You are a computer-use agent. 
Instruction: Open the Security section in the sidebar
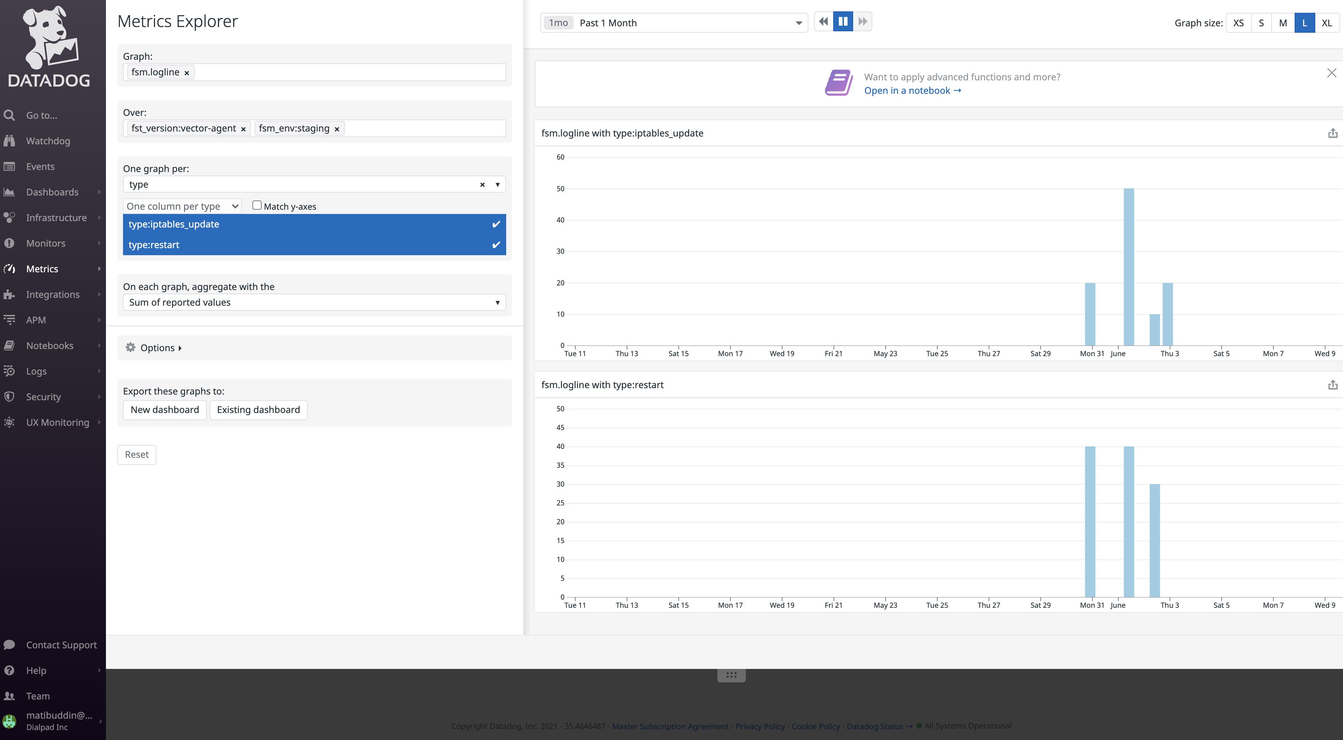pyautogui.click(x=43, y=397)
